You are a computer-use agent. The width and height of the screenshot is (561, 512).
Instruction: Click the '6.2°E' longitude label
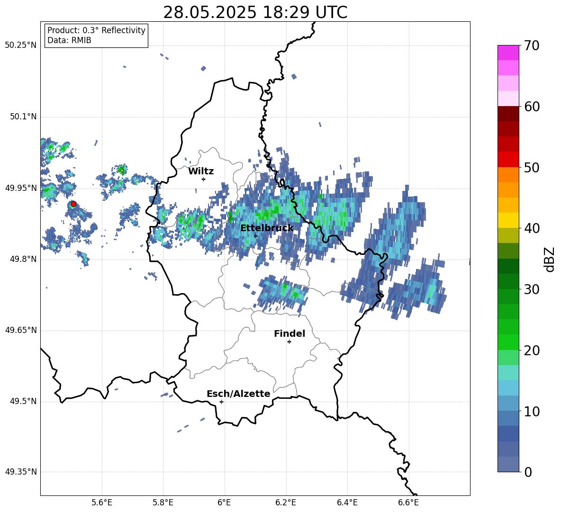[x=286, y=503]
